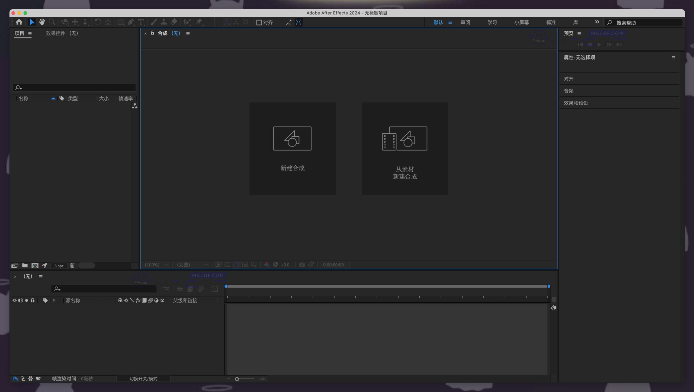This screenshot has width=694, height=392.
Task: Activate the Pen tool
Action: pos(131,22)
